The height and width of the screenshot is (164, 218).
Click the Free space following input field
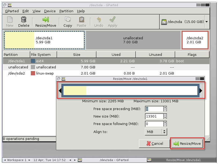[x=154, y=124]
